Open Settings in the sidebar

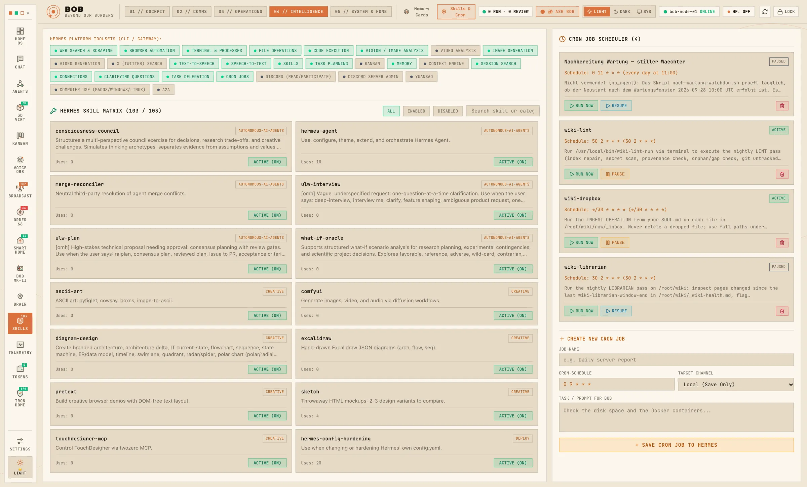tap(20, 444)
